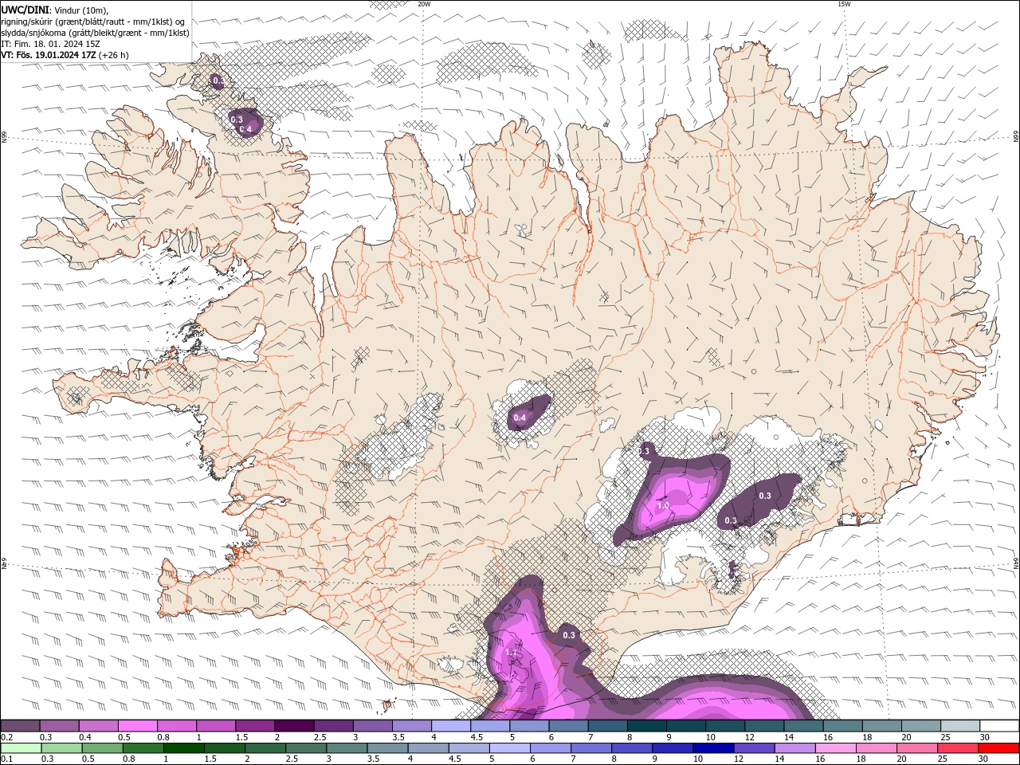Select the light pink 16–18 lower legend swatch
Screen dimensions: 1020x765
pos(834,748)
